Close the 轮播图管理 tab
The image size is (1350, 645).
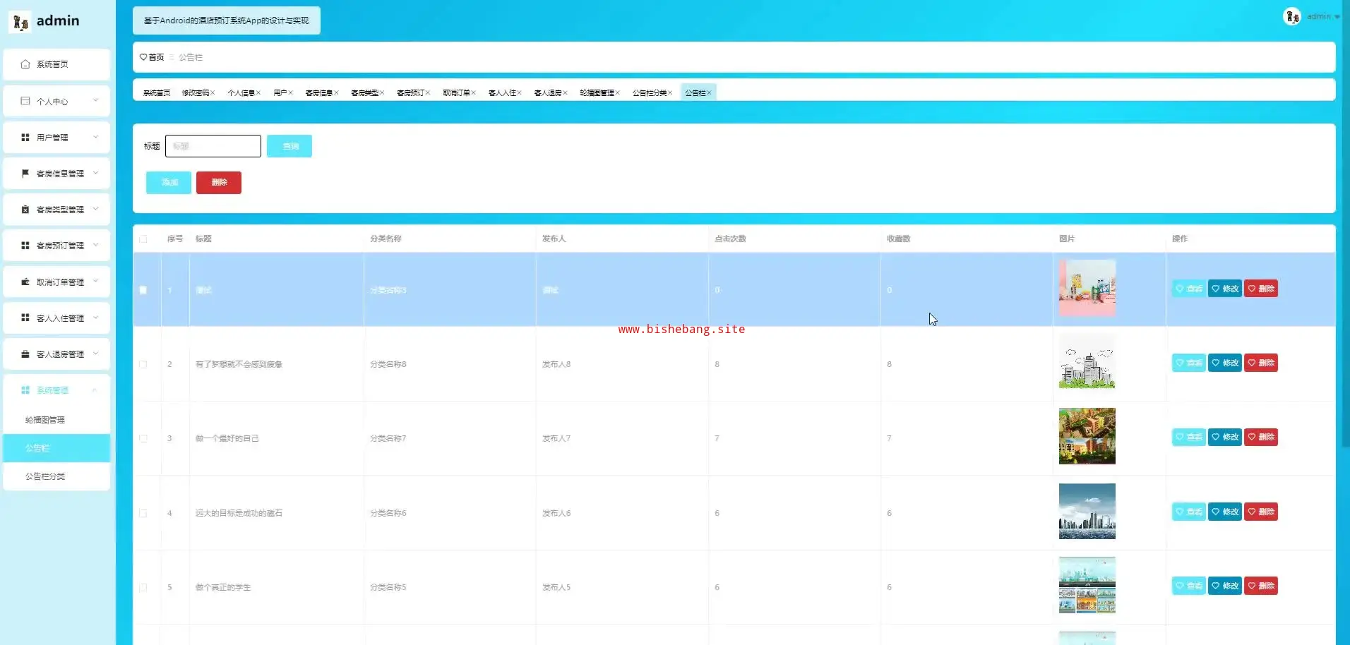pos(618,93)
